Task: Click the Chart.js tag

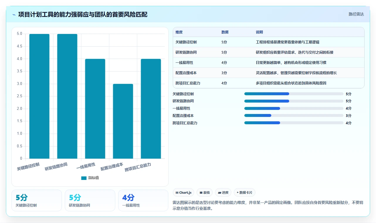Action: click(x=183, y=193)
